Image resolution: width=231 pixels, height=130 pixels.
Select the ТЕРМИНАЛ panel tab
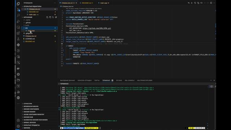(106, 81)
